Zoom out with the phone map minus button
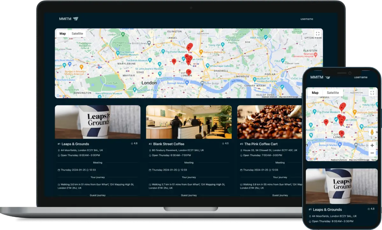 (x=372, y=153)
